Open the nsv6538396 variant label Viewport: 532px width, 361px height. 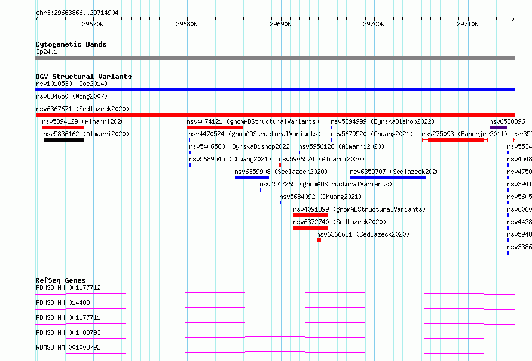point(510,121)
